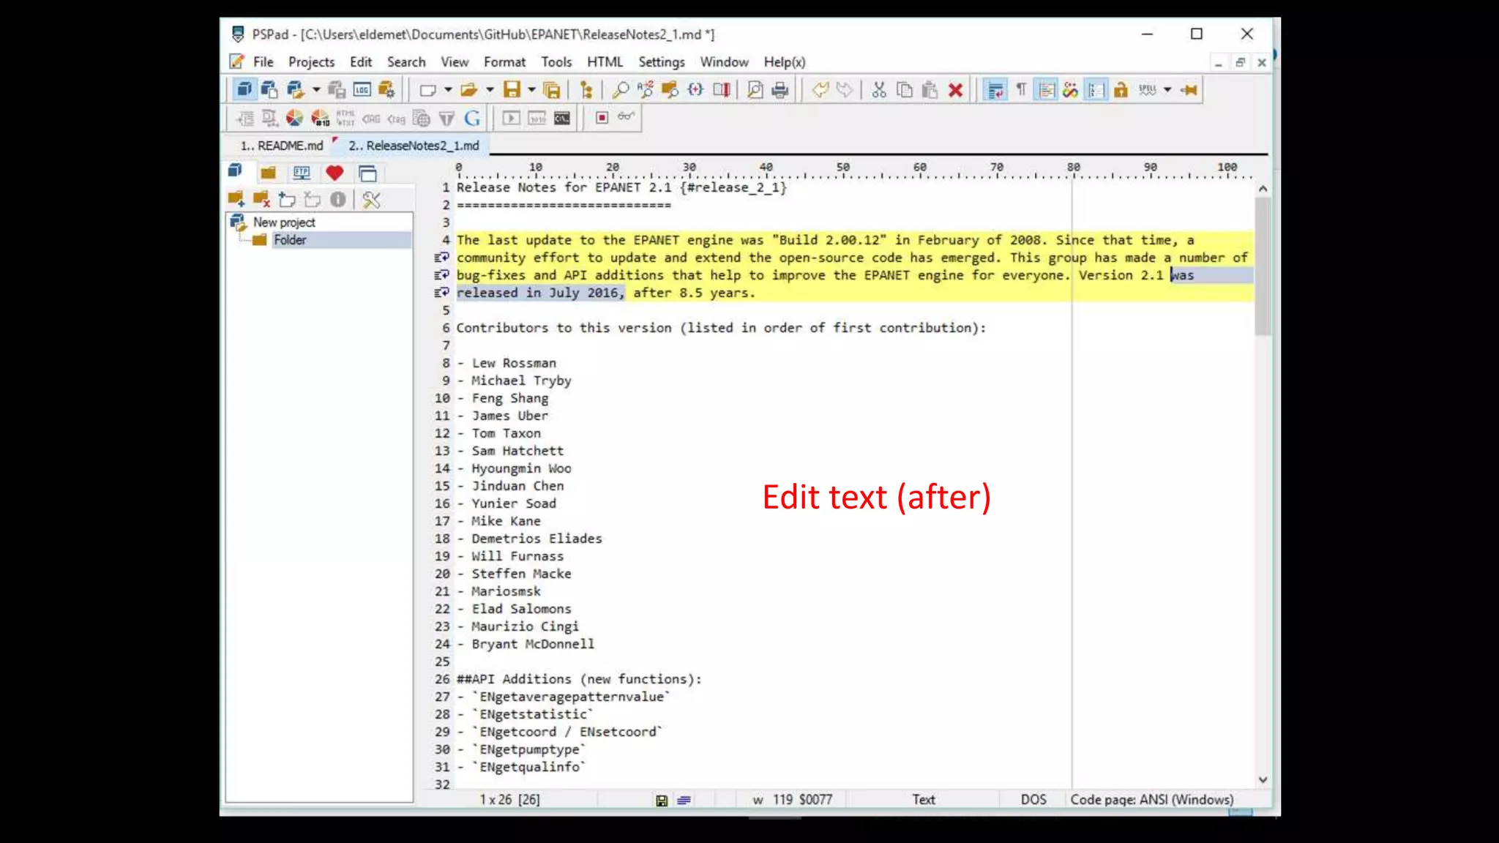Open the FTP panel icon
1499x843 pixels.
point(302,173)
